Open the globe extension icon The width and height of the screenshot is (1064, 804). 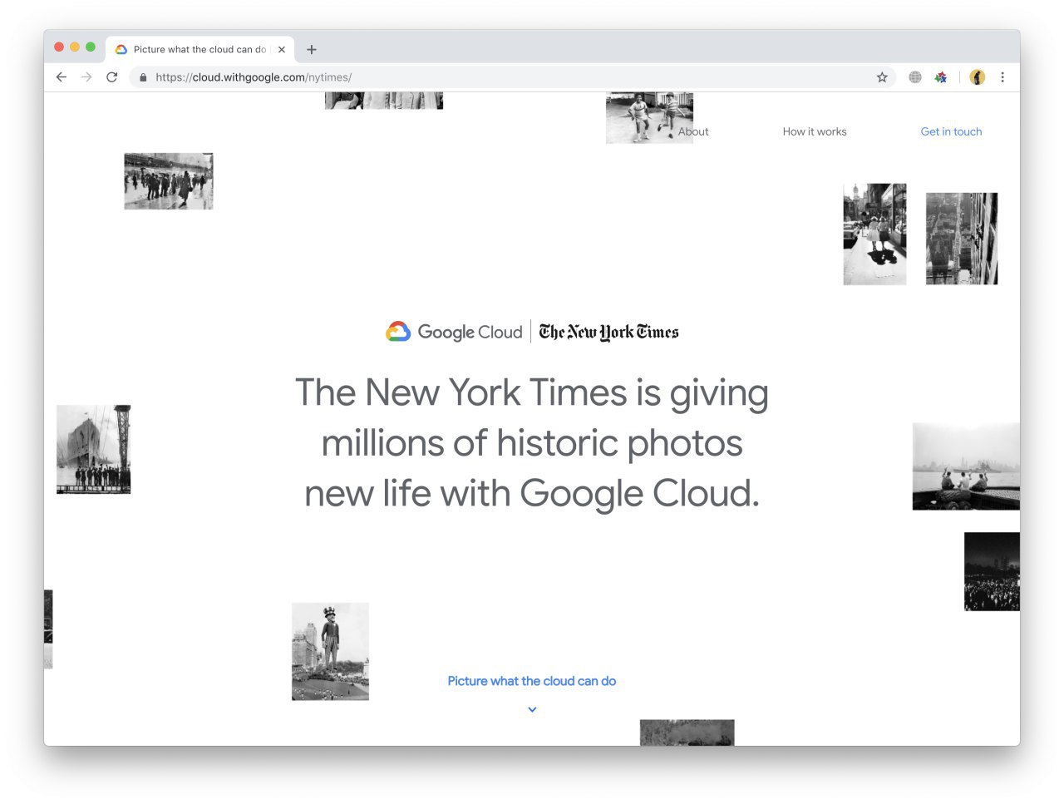(915, 77)
